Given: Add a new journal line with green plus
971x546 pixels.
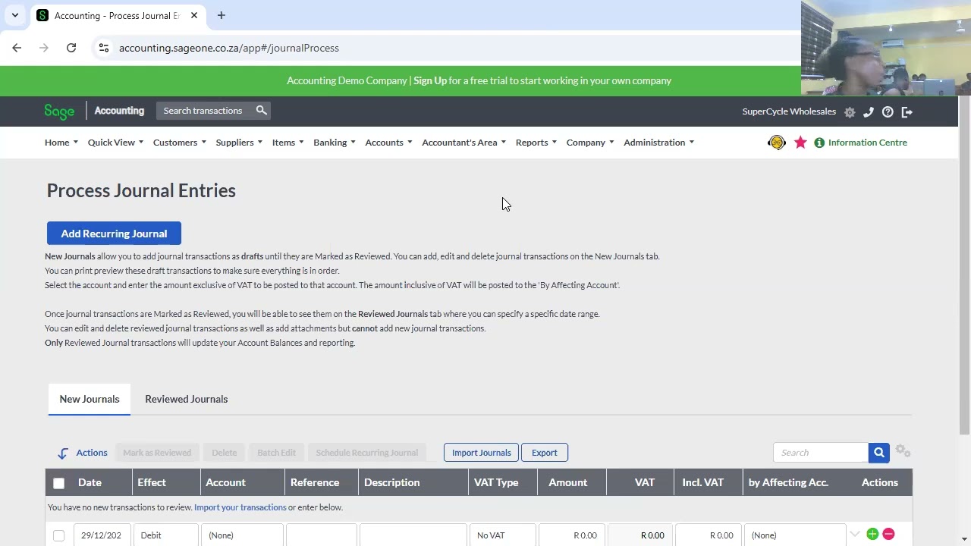Looking at the screenshot, I should click(x=872, y=535).
